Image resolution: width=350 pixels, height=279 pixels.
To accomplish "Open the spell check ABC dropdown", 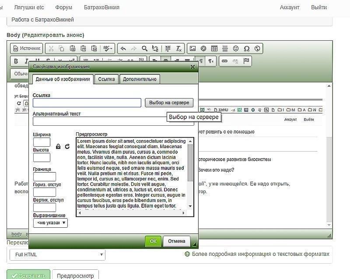I will tap(108, 49).
